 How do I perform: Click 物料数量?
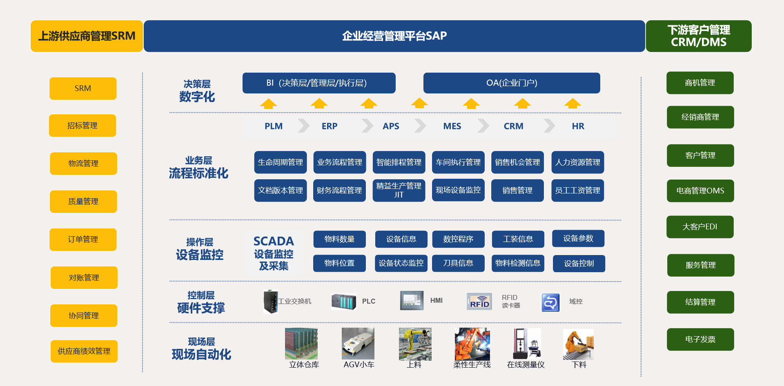[340, 239]
